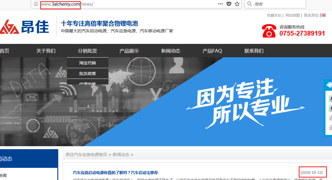Bookmark this page with the star icon
Viewport: 332px width, 180px height.
[x=237, y=4]
